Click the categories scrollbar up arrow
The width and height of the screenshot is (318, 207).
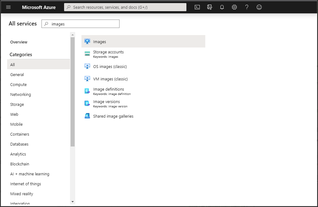72,35
